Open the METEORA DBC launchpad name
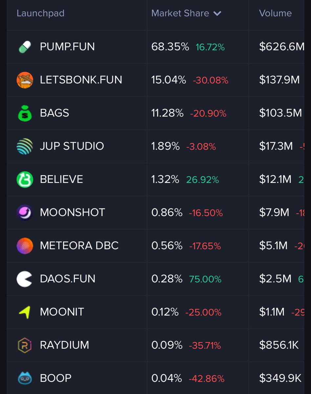The image size is (311, 394). pyautogui.click(x=79, y=246)
